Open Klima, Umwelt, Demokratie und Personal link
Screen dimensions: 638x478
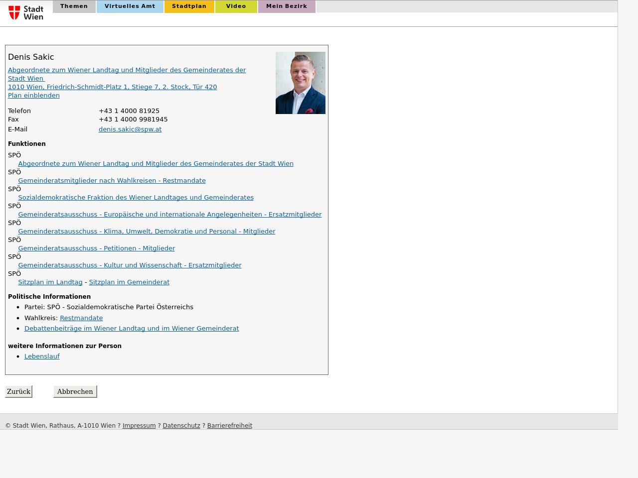pyautogui.click(x=147, y=231)
